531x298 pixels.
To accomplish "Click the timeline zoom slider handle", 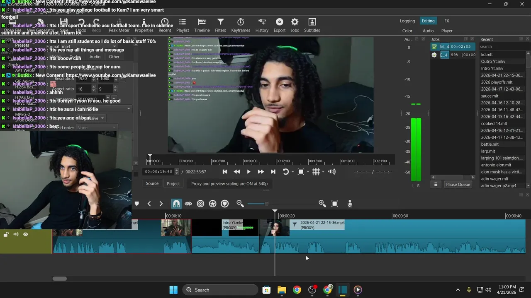I will [x=266, y=204].
